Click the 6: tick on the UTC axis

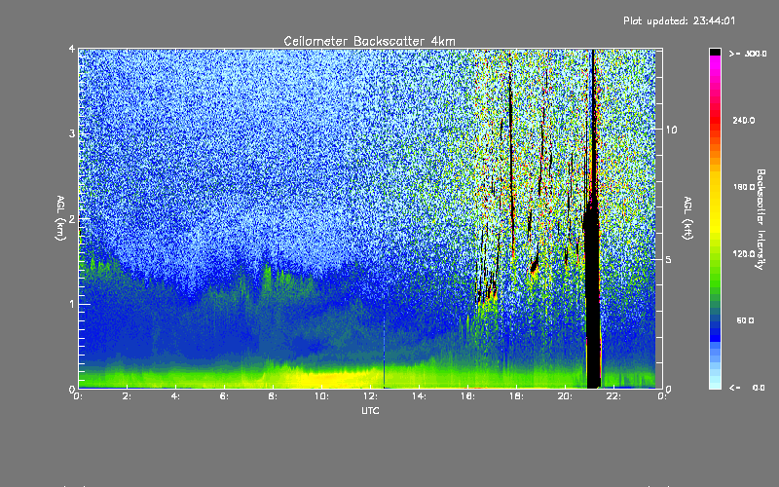(x=225, y=396)
